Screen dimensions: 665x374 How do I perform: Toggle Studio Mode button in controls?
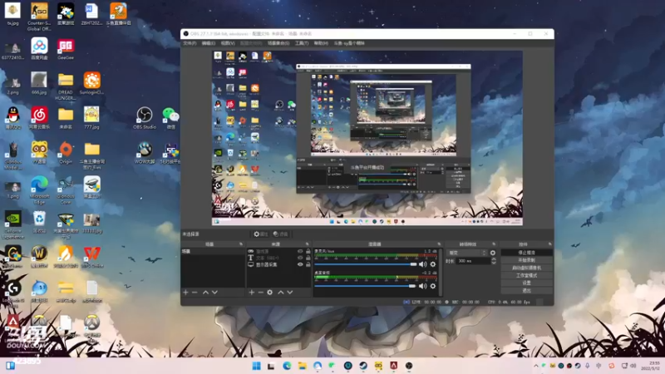[x=527, y=276]
